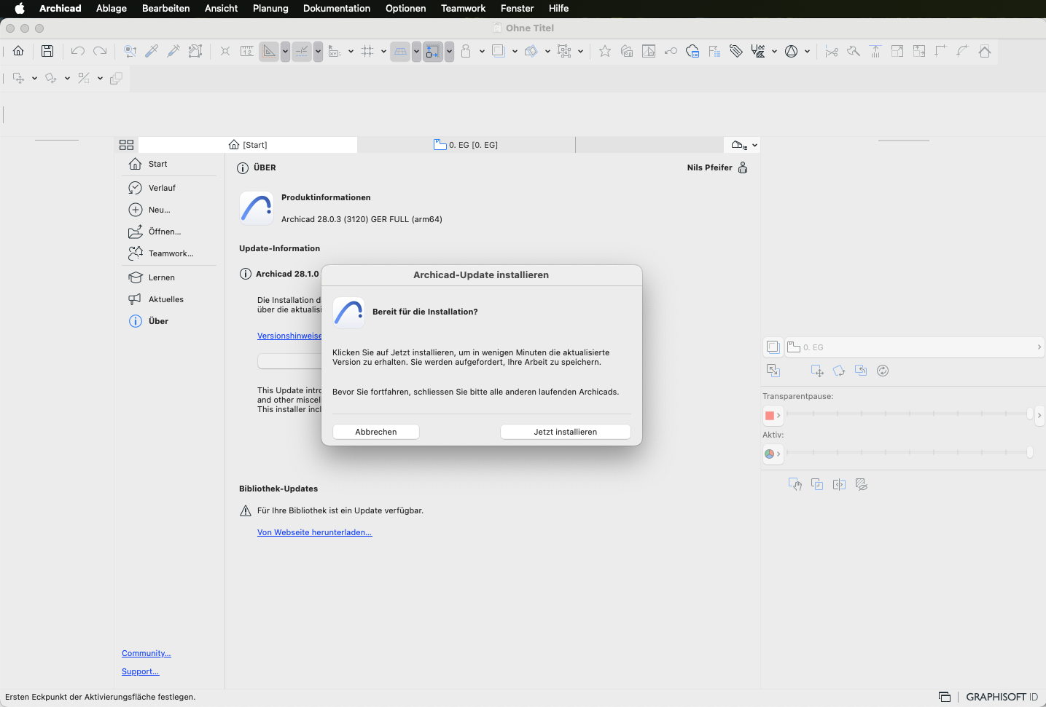
Task: Click the measure ruler icon
Action: point(247,51)
